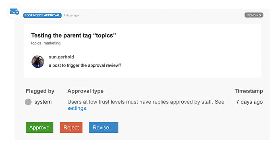Open the settings link
The image size is (278, 151).
(x=77, y=108)
